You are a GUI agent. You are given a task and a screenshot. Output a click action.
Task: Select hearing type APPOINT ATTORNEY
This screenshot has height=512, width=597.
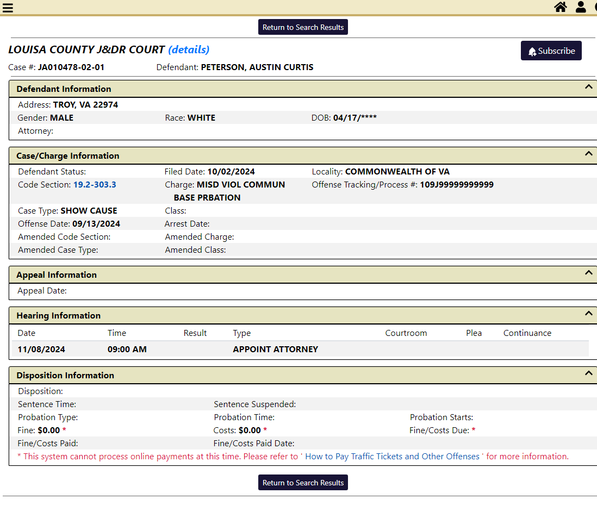click(276, 349)
